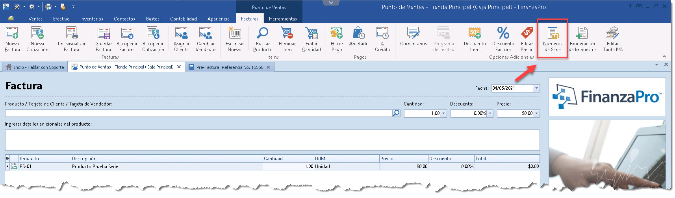Viewport: 675px width, 198px height.
Task: Select Facturas ribbon tab
Action: (x=250, y=19)
